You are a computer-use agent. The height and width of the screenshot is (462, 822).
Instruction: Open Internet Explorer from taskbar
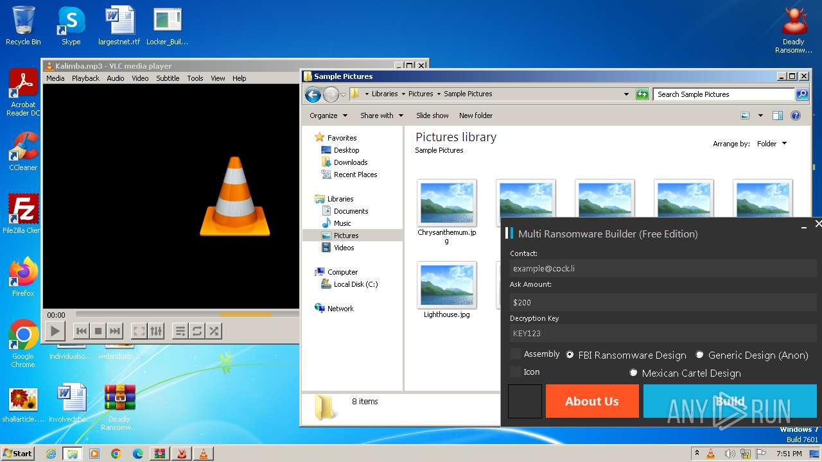[x=51, y=454]
